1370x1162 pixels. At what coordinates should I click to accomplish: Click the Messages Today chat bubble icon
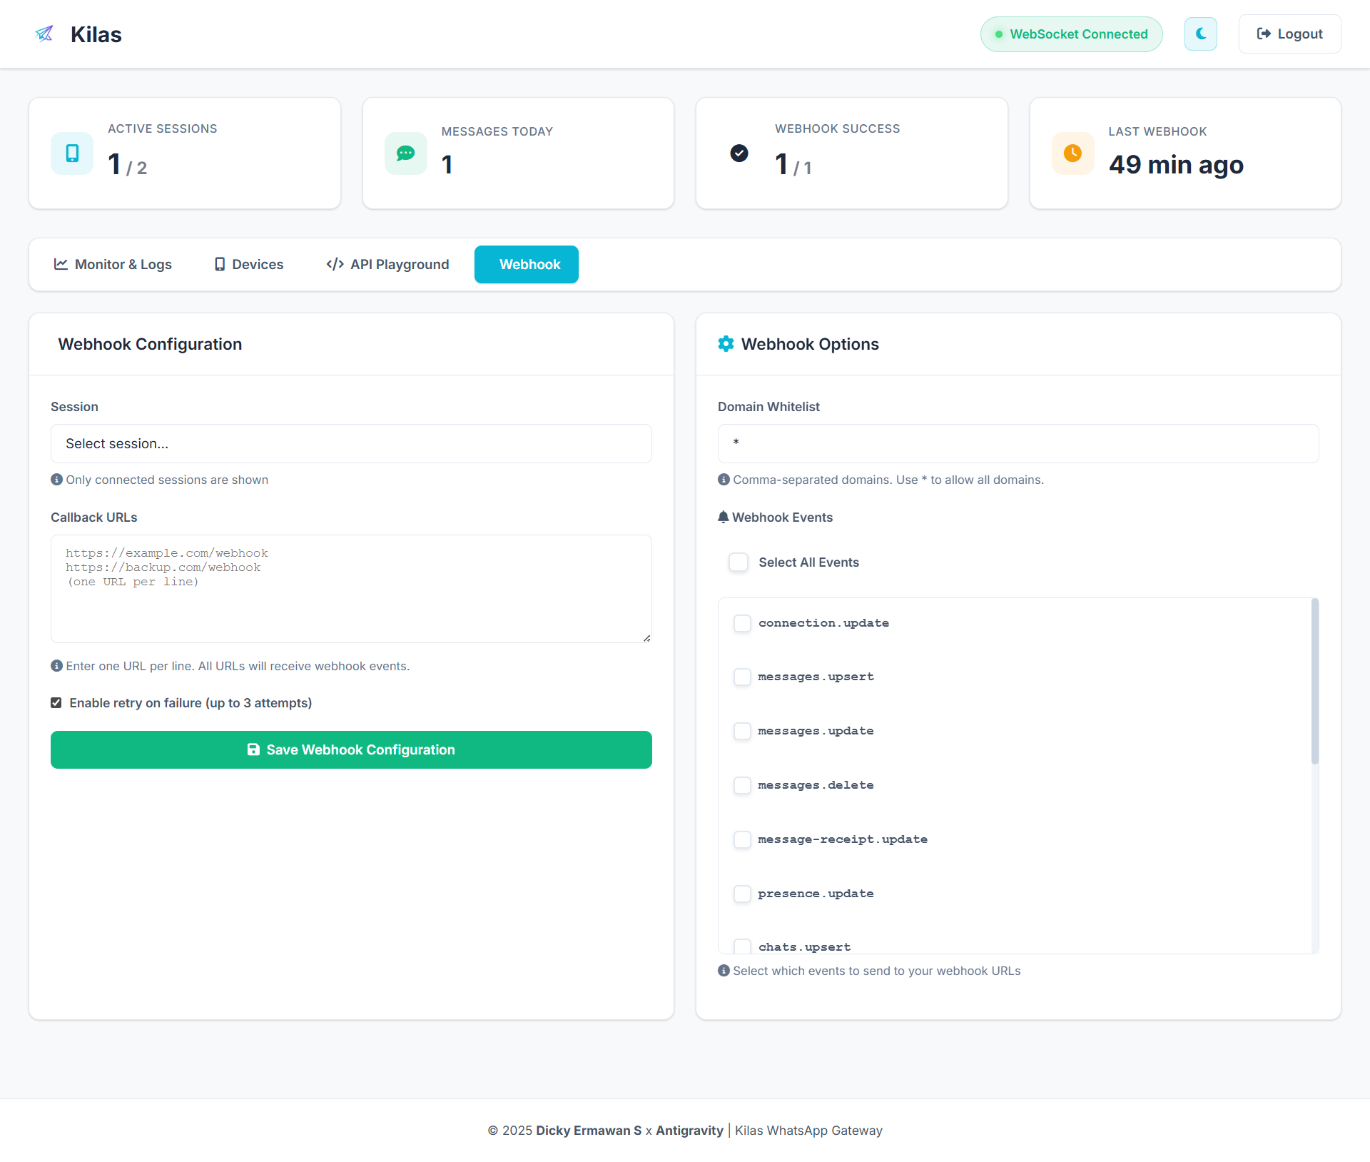click(x=405, y=153)
